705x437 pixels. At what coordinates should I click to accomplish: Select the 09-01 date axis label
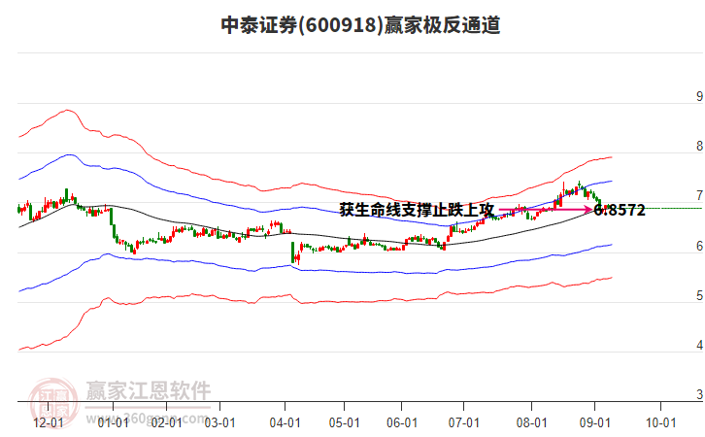click(595, 422)
